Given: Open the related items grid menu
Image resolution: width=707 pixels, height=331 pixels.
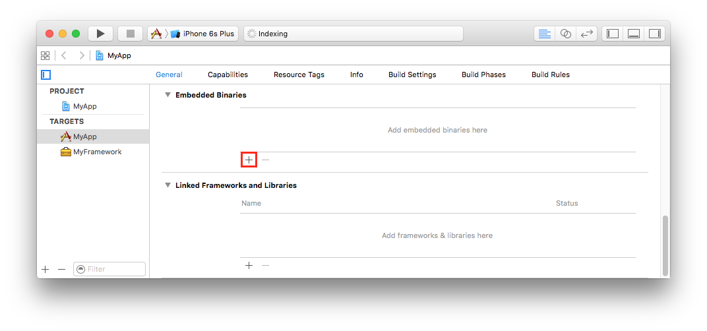Looking at the screenshot, I should [45, 55].
